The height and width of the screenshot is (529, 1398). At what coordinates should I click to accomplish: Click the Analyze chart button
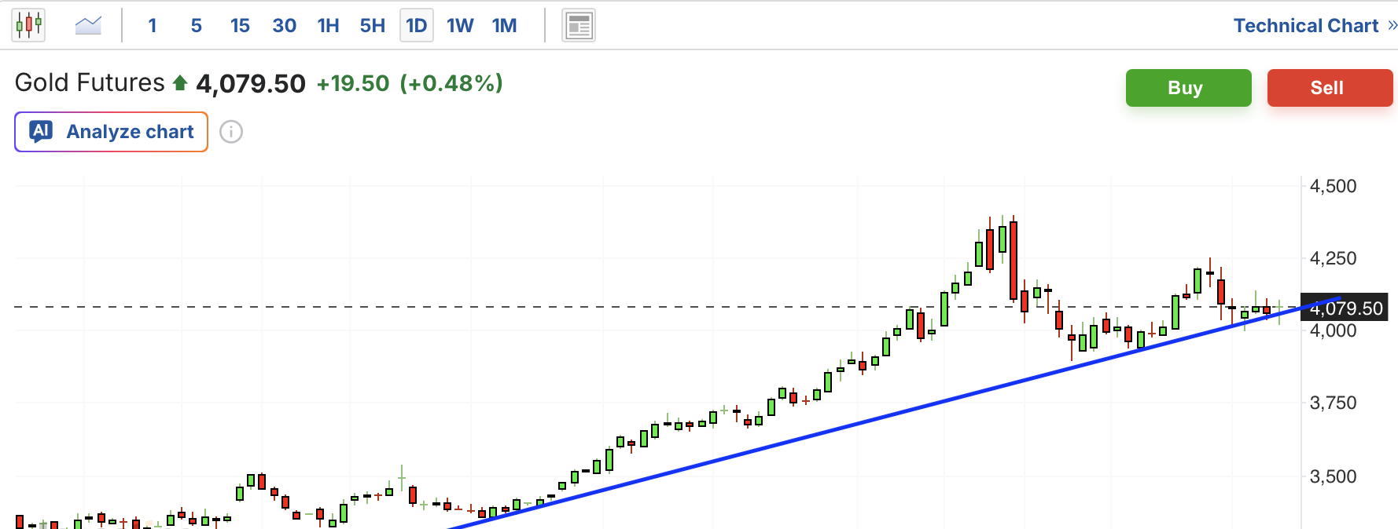[x=111, y=132]
